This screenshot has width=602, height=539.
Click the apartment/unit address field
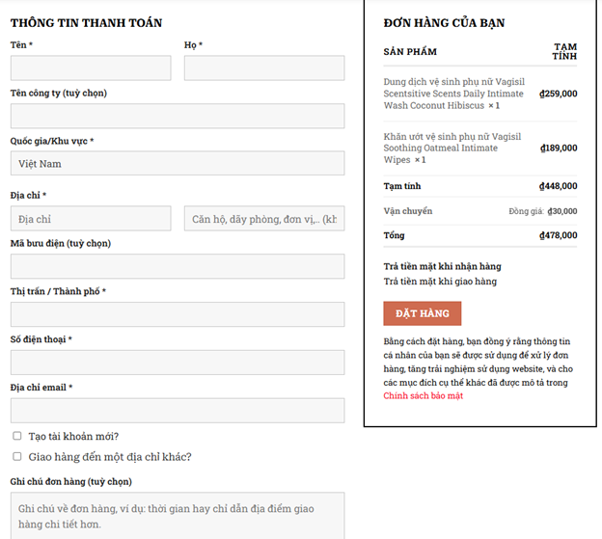263,219
